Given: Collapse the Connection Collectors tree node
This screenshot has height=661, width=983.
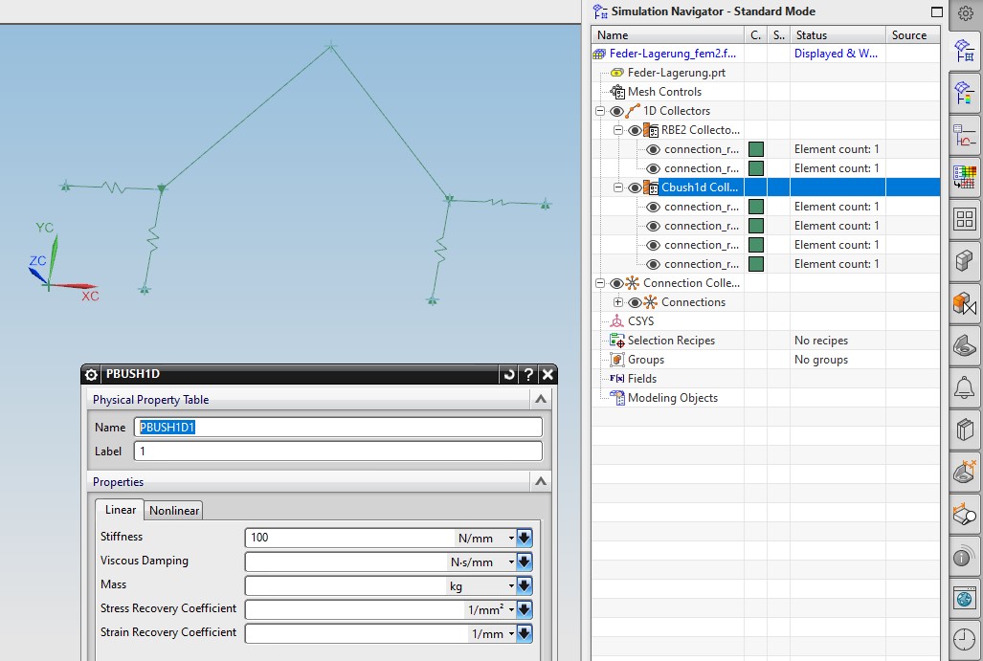Looking at the screenshot, I should tap(600, 283).
